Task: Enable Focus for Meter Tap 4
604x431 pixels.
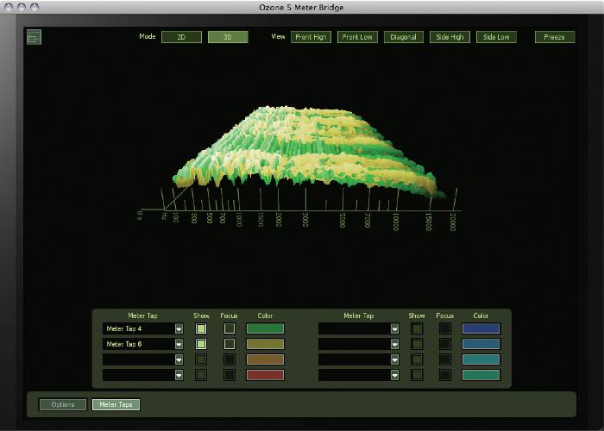Action: [230, 328]
